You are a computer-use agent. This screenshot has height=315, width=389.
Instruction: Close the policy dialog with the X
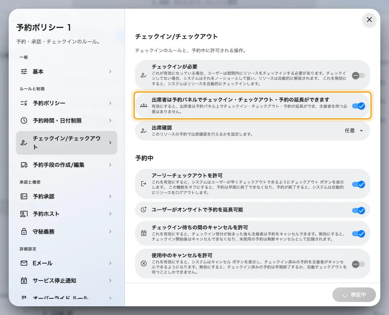click(369, 20)
